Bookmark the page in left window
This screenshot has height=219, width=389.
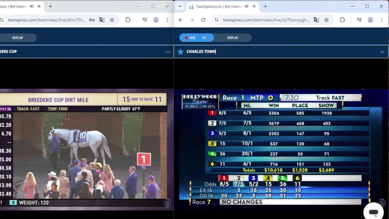coord(112,20)
